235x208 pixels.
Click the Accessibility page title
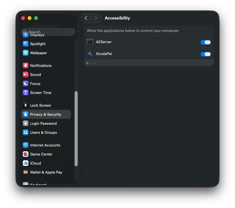click(117, 18)
